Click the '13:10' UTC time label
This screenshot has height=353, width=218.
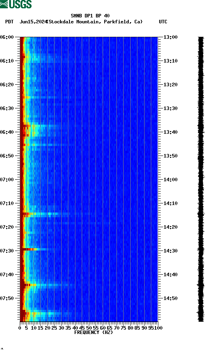point(170,61)
